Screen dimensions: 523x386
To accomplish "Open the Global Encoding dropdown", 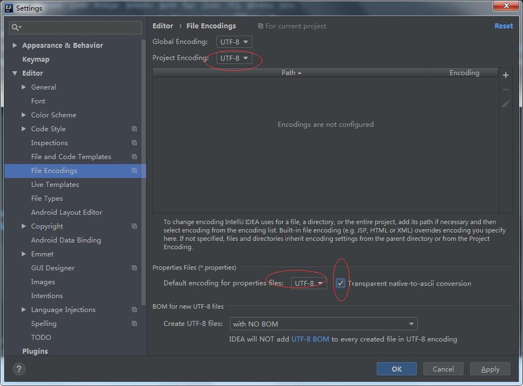I will [234, 42].
